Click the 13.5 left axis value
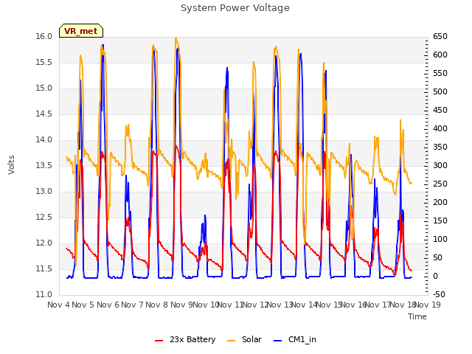Viewport: 472px width, 354px height. point(44,165)
